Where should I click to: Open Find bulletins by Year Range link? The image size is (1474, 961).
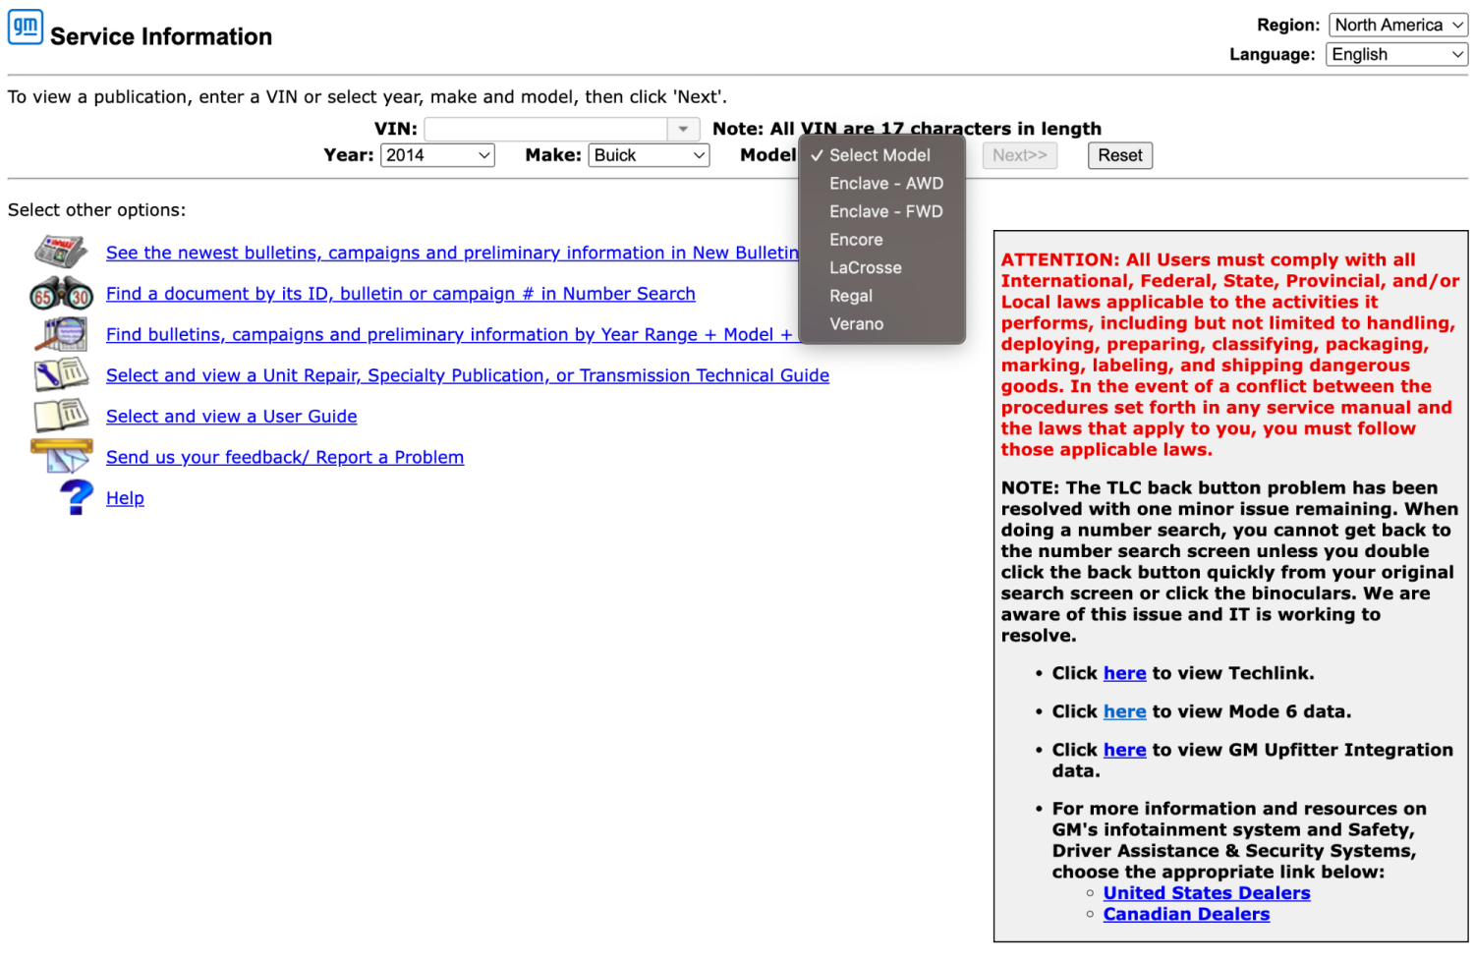click(452, 334)
